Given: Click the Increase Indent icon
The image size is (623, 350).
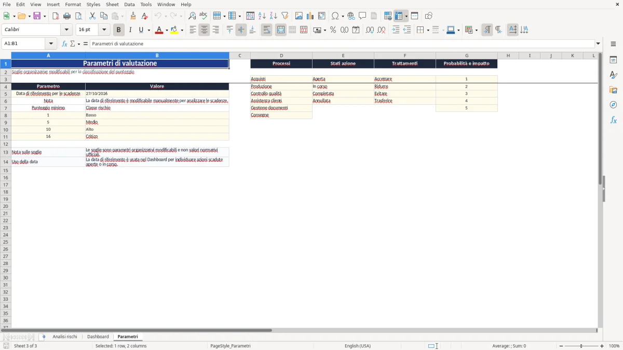Looking at the screenshot, I should [x=396, y=30].
